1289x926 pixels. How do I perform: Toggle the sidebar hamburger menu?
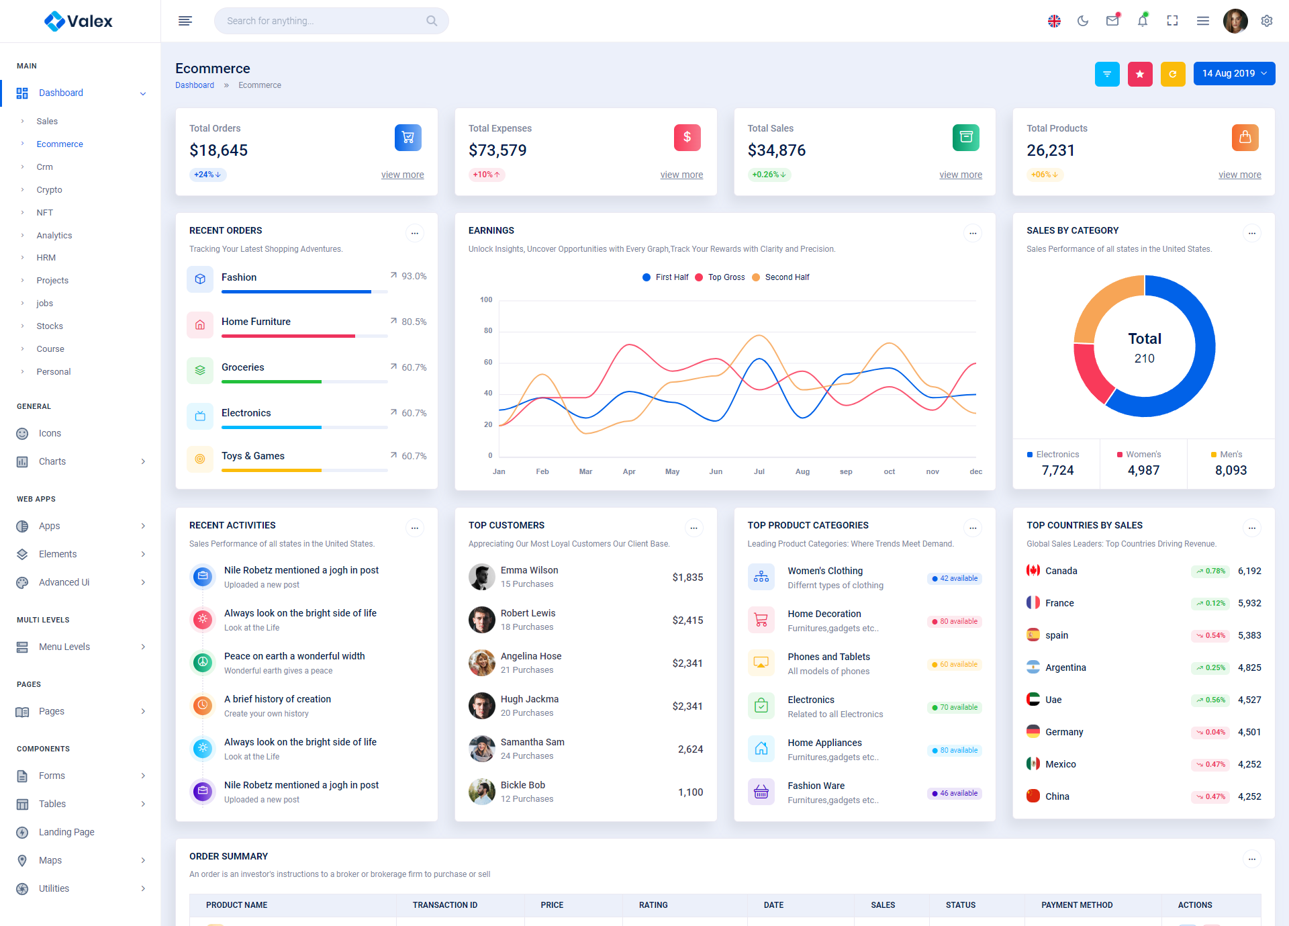point(185,21)
